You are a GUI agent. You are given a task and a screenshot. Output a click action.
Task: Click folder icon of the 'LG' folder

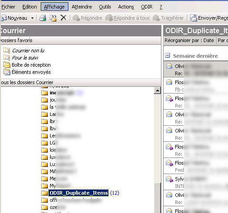pos(44,143)
